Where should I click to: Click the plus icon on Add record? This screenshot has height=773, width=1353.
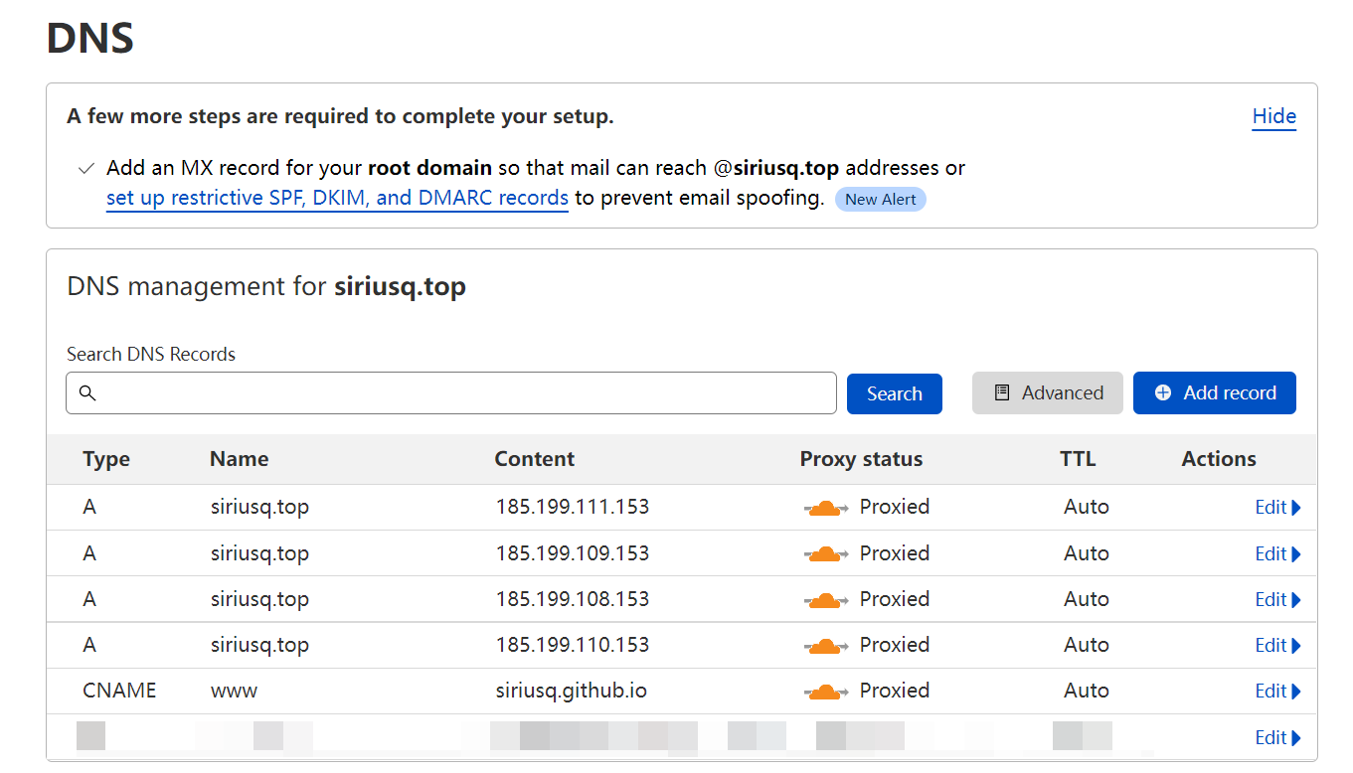(x=1163, y=392)
